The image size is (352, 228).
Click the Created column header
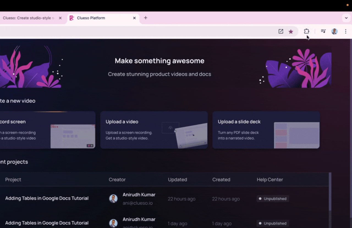coord(221,180)
